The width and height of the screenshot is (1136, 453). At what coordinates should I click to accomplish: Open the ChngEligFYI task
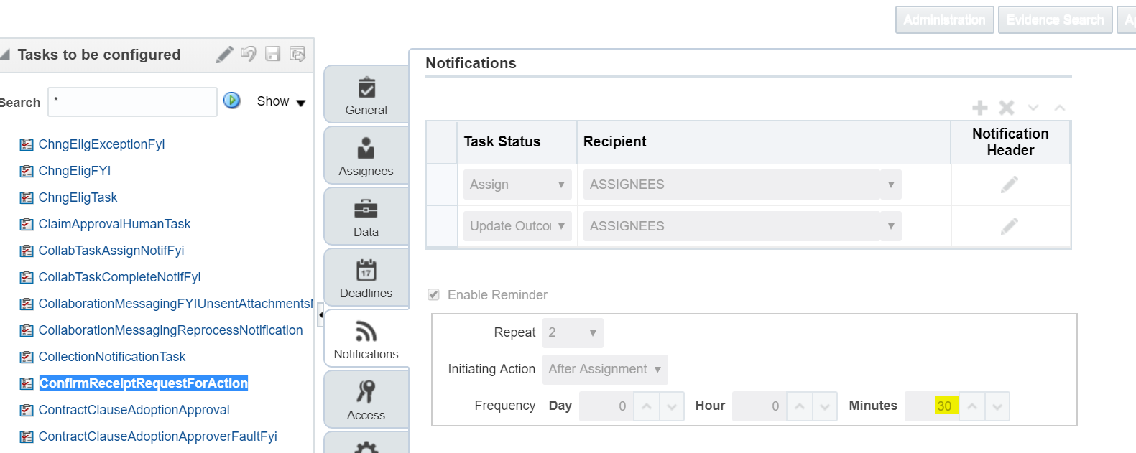click(75, 171)
